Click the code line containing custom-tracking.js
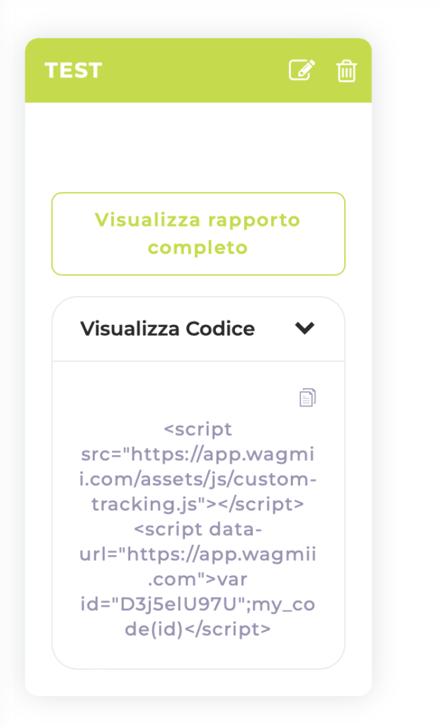This screenshot has height=725, width=441. click(198, 504)
